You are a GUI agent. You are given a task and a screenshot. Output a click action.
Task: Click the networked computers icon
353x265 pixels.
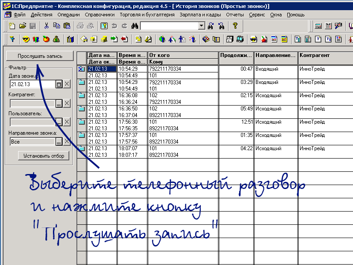click(240, 39)
